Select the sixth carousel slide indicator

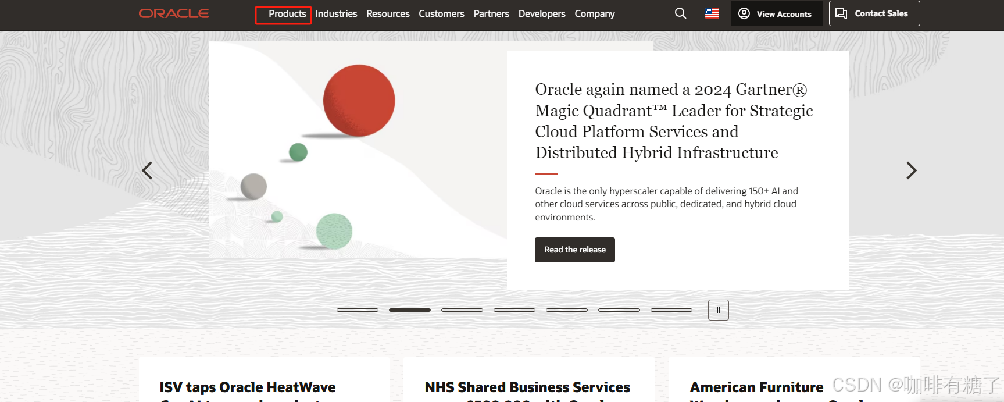619,310
